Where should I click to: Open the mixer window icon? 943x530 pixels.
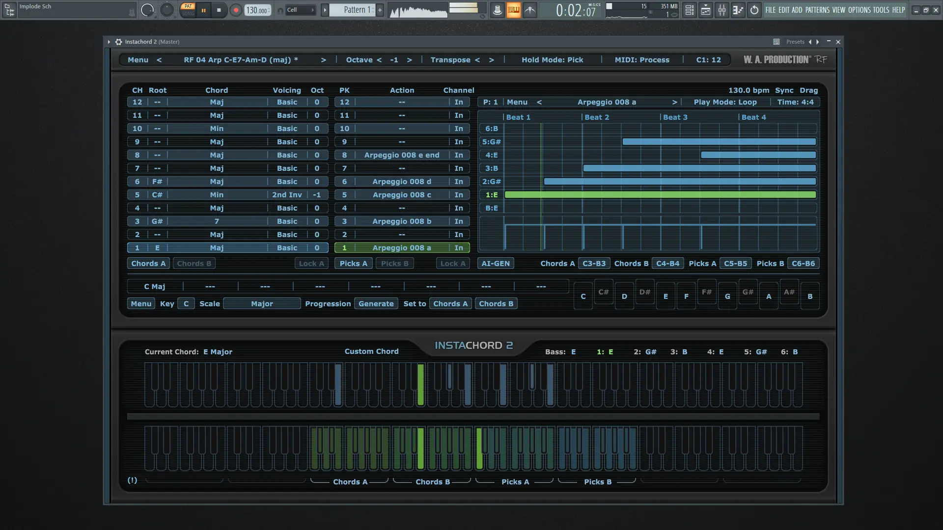tap(722, 10)
